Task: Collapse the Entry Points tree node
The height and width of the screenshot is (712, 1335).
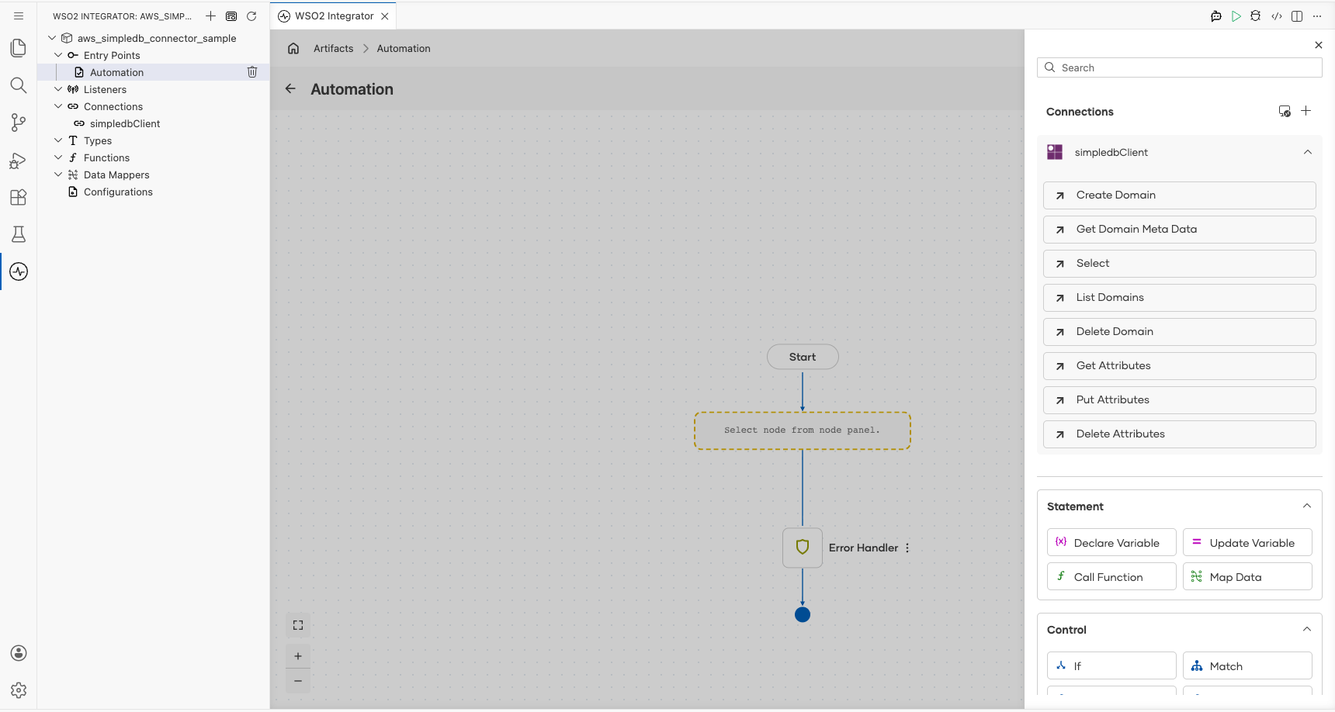Action: pos(58,55)
